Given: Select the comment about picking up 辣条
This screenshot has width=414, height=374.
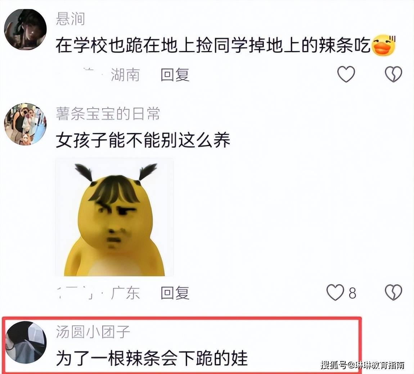Looking at the screenshot, I should (x=213, y=45).
